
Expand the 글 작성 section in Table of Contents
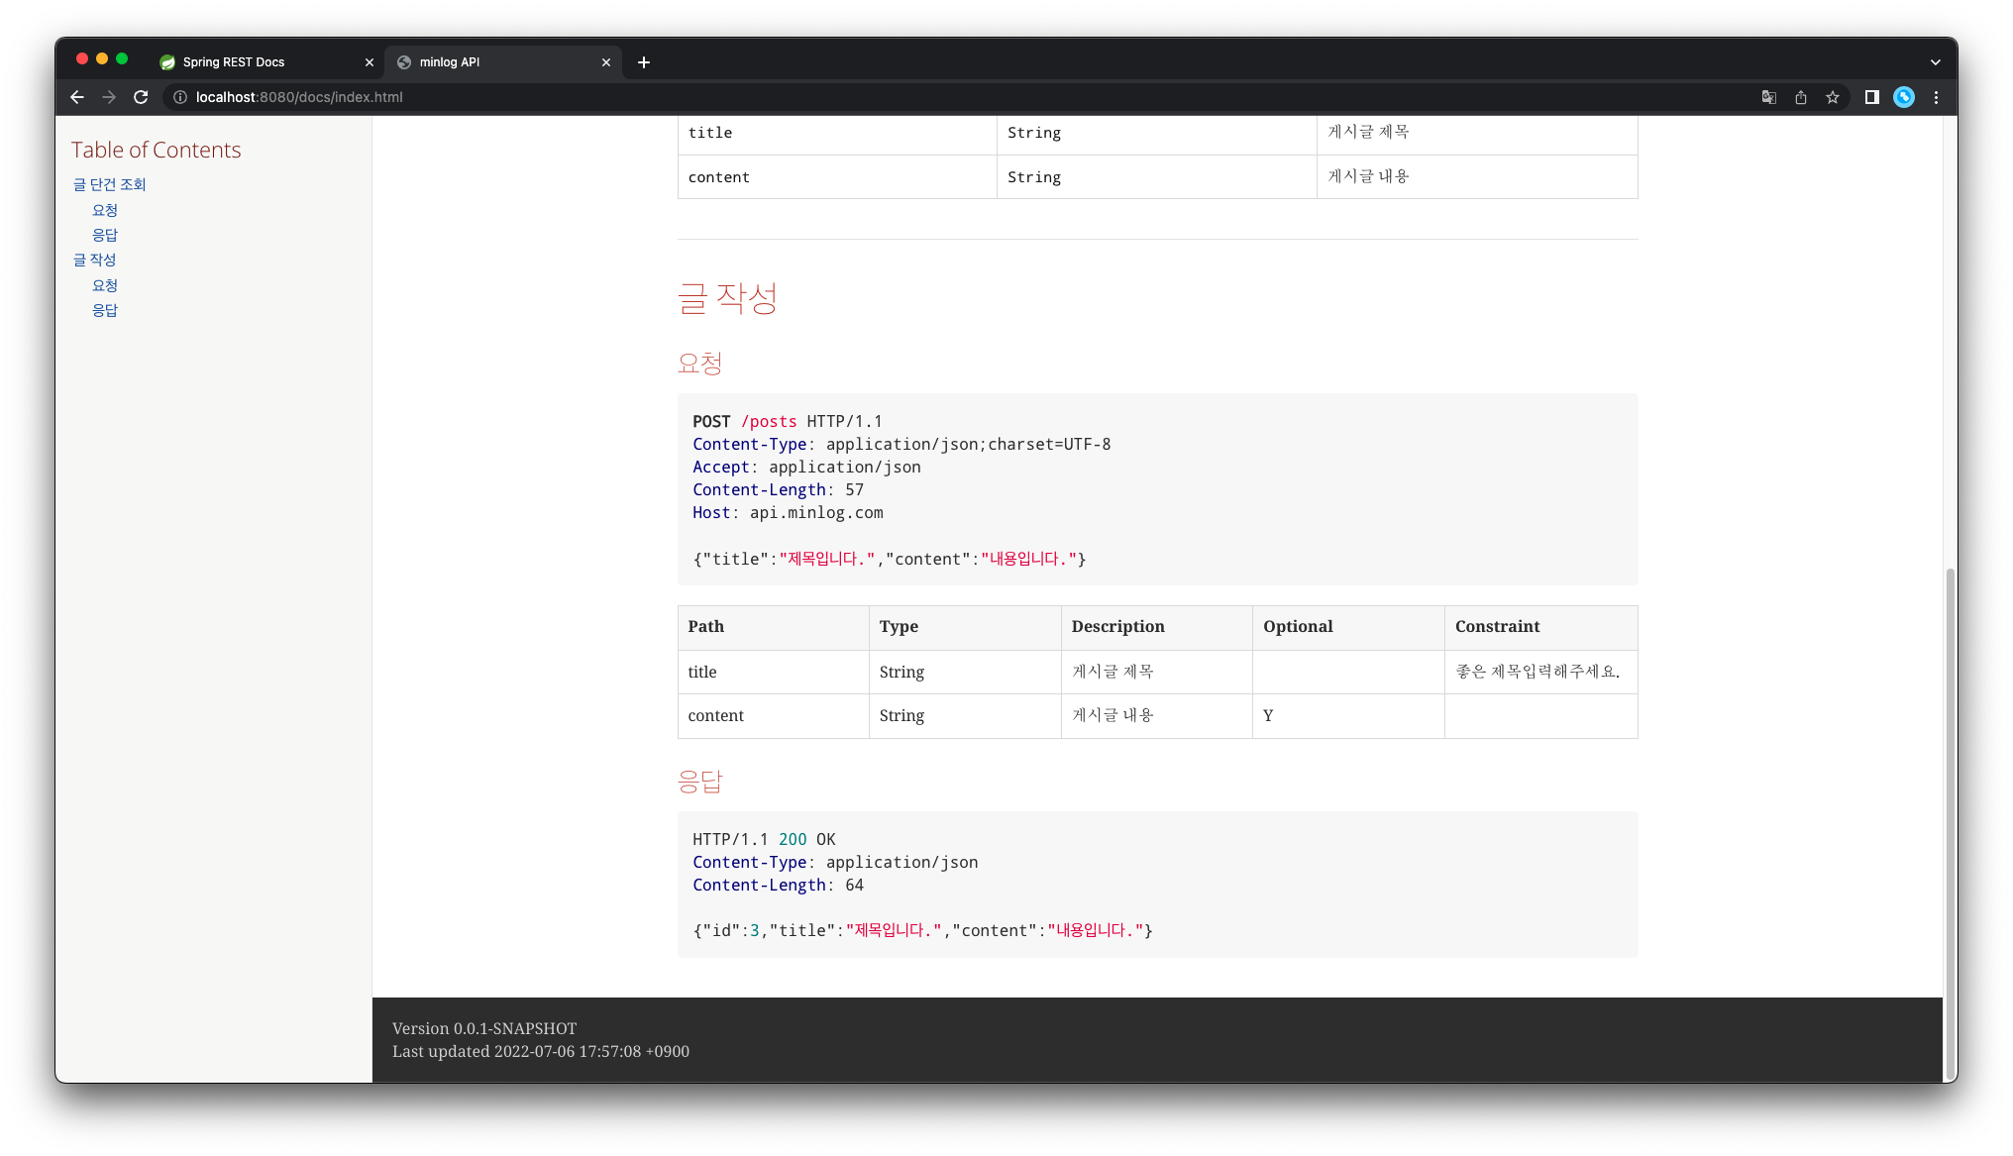pos(95,260)
